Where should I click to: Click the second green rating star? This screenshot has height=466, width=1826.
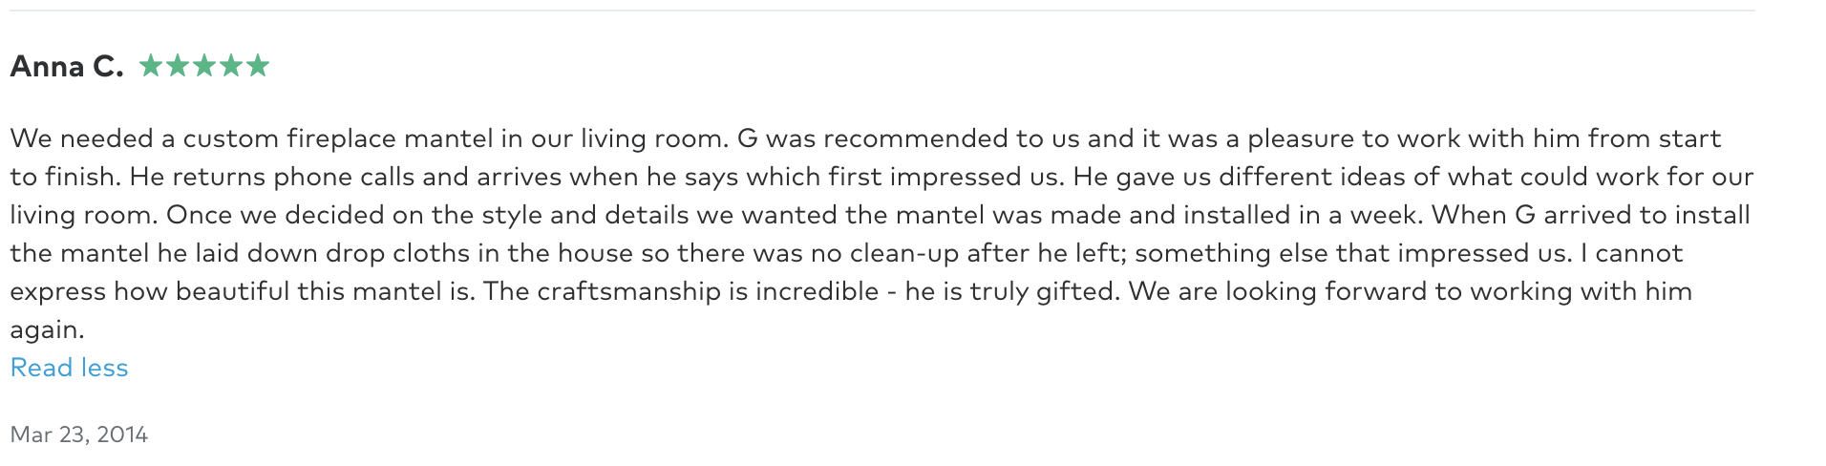(x=178, y=65)
